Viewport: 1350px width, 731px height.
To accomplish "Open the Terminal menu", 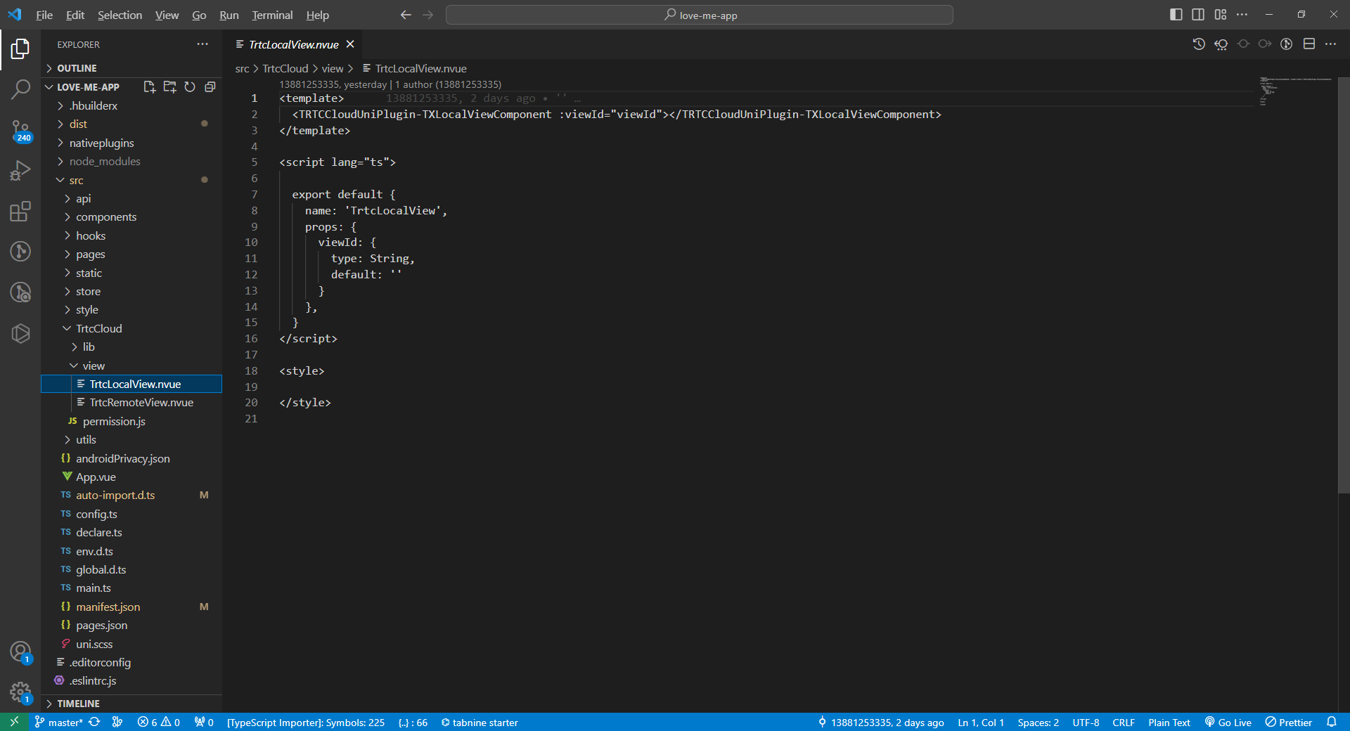I will coord(272,15).
